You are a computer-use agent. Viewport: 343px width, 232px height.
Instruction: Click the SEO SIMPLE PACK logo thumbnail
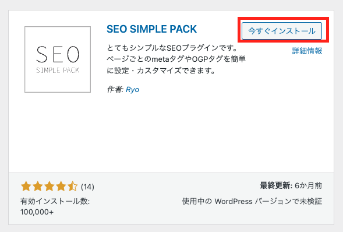tap(58, 59)
